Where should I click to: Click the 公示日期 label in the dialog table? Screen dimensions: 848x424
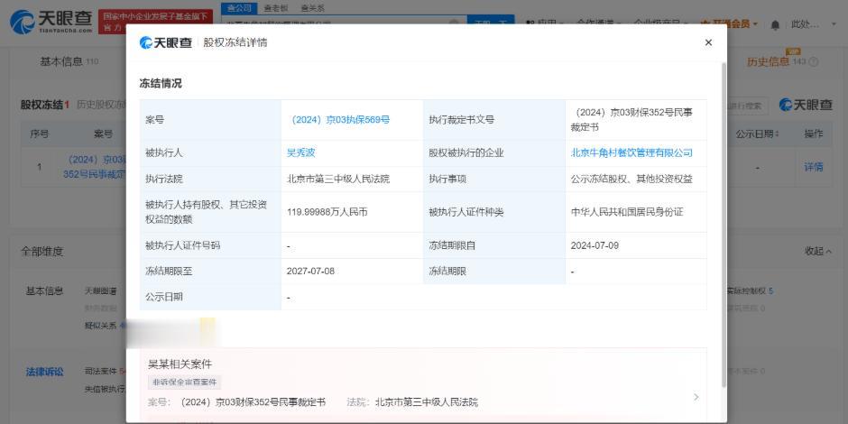tap(164, 297)
